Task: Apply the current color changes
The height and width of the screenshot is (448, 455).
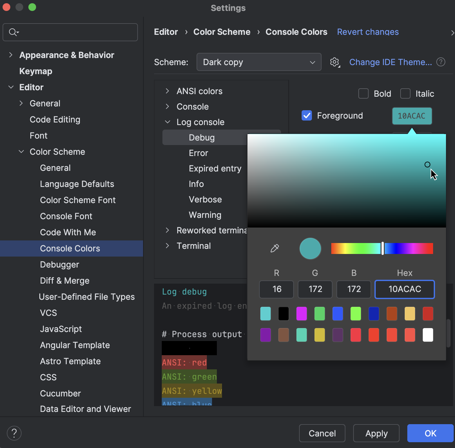Action: click(x=376, y=433)
